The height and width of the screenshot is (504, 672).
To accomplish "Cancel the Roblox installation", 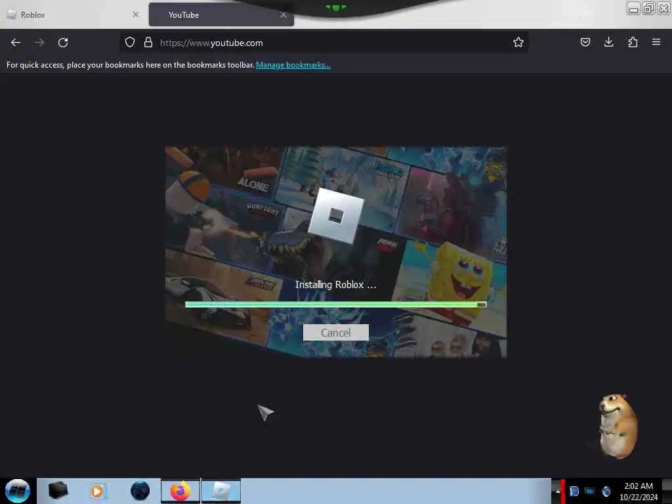I will 335,333.
